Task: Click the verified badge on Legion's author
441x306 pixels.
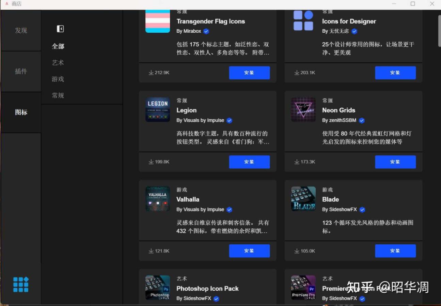Action: 229,120
